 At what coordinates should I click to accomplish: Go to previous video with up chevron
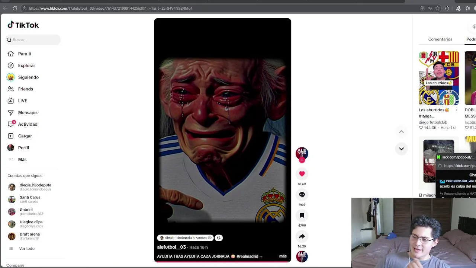(x=401, y=131)
